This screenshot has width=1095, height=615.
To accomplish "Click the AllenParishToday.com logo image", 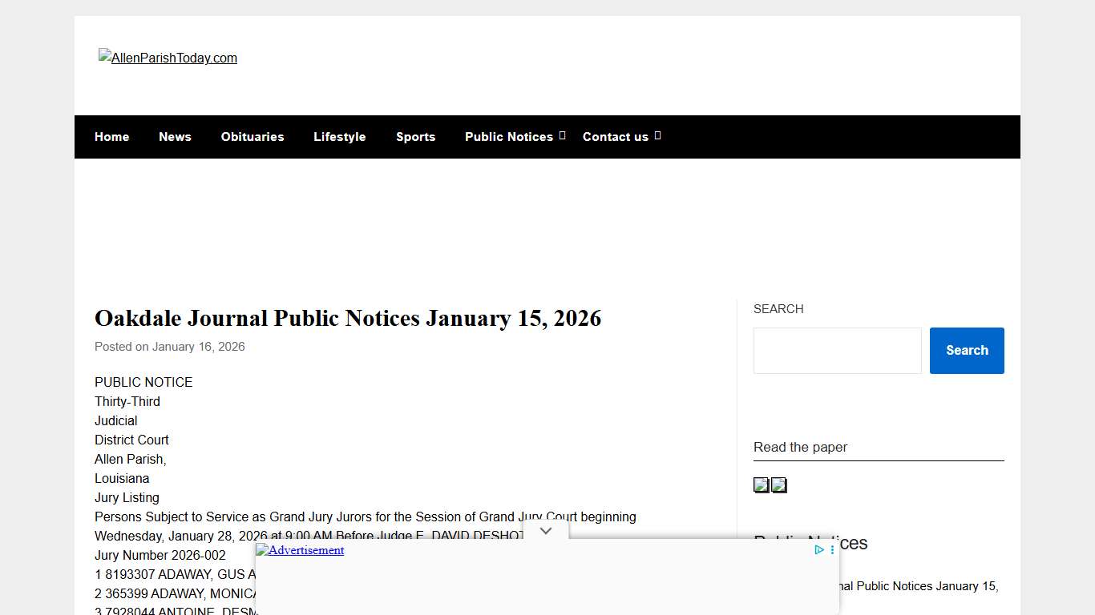I will point(168,58).
